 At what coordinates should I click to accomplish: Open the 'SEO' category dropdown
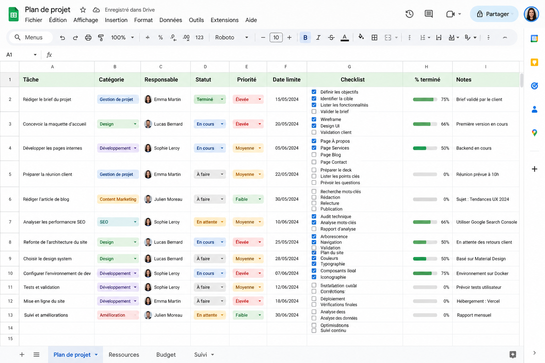tap(135, 222)
